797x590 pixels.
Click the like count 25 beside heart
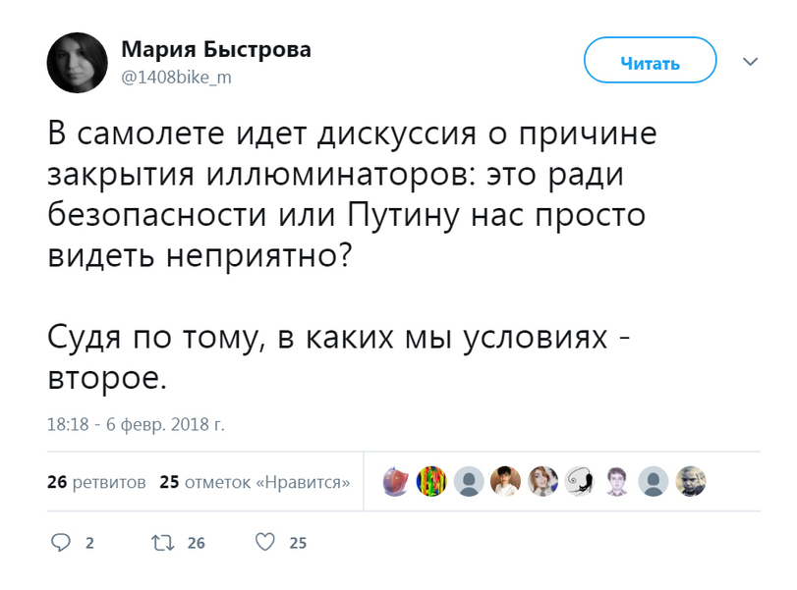pos(299,543)
